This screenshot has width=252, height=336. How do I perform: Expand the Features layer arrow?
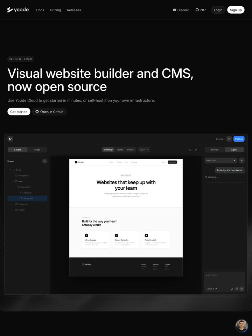click(x=13, y=204)
